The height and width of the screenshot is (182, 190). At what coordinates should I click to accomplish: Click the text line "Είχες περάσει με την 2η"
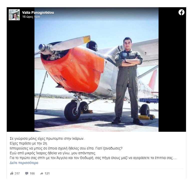(29, 143)
